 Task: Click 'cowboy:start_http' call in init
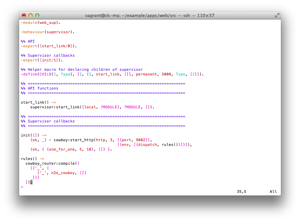(73, 140)
